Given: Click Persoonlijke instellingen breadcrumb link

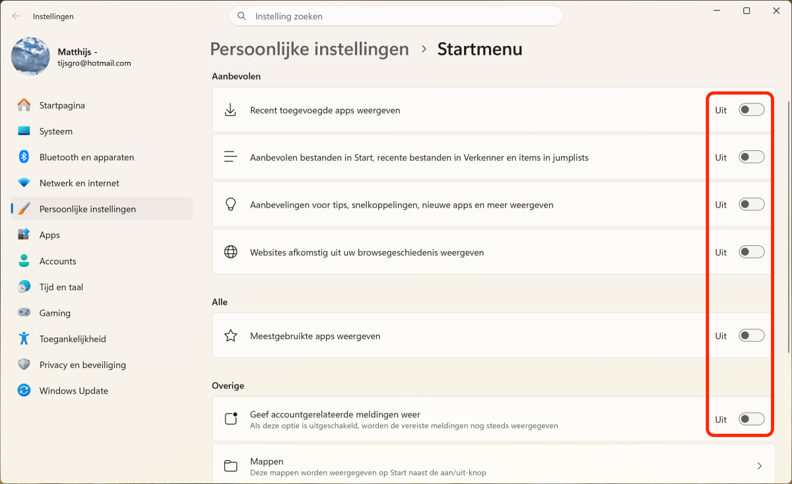Looking at the screenshot, I should (309, 49).
